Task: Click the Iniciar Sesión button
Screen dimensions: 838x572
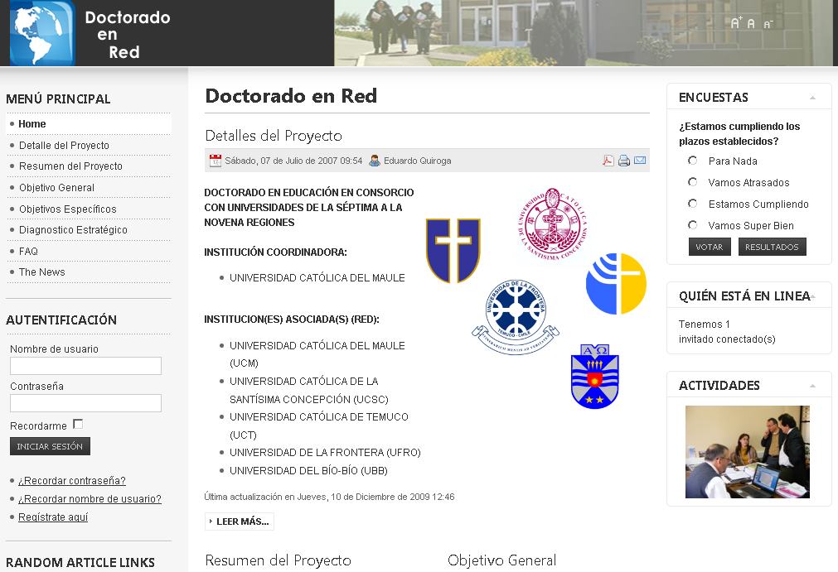Action: click(50, 446)
